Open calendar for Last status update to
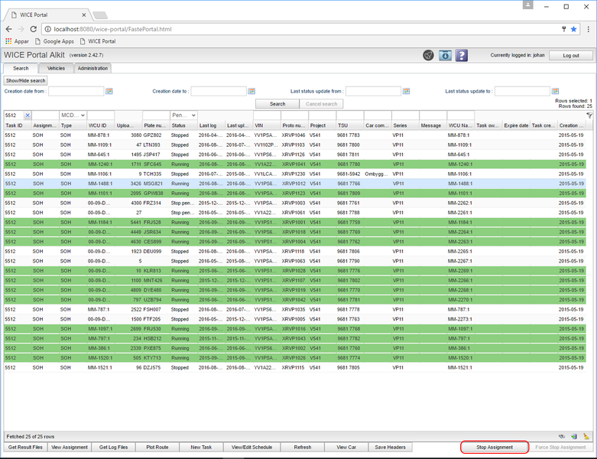The height and width of the screenshot is (459, 597). 555,91
